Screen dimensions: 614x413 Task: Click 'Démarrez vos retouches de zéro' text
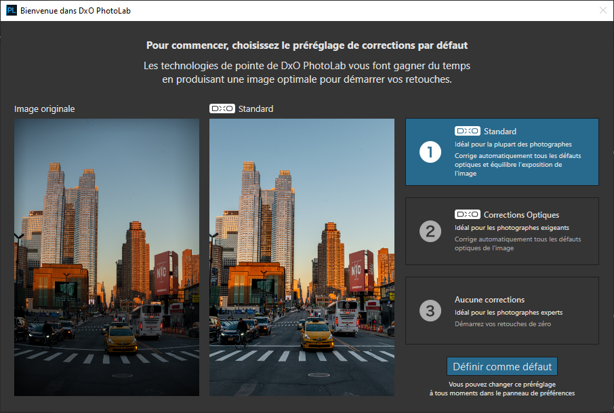[503, 323]
